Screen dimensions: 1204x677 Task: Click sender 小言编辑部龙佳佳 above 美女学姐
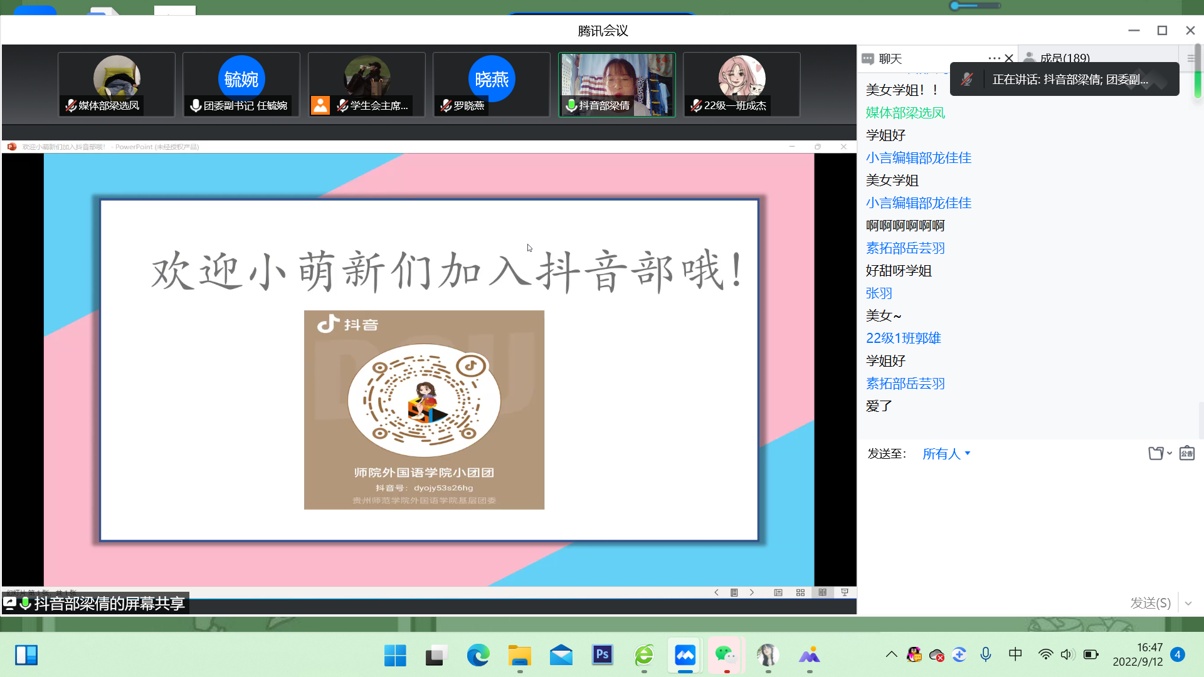(919, 158)
